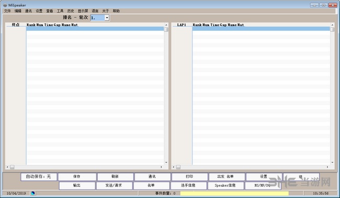Open the 通讯 menu in menu bar

pos(28,11)
